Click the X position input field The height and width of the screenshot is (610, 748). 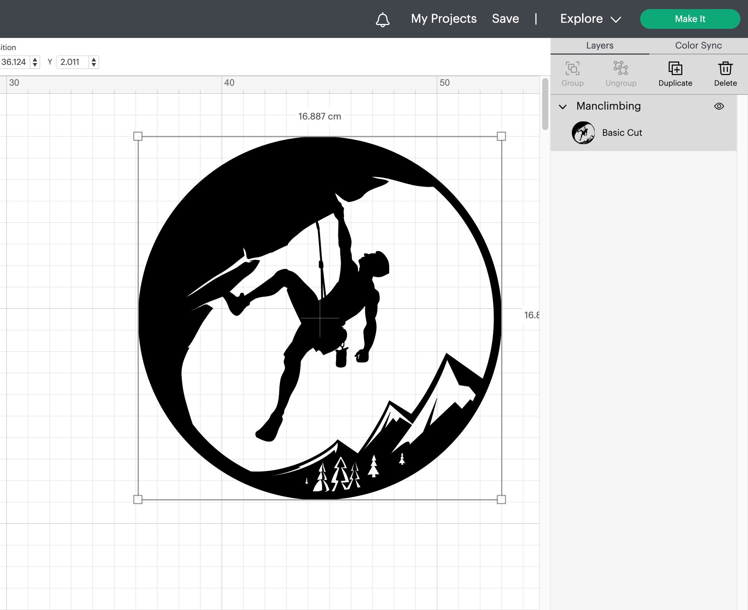(x=15, y=62)
